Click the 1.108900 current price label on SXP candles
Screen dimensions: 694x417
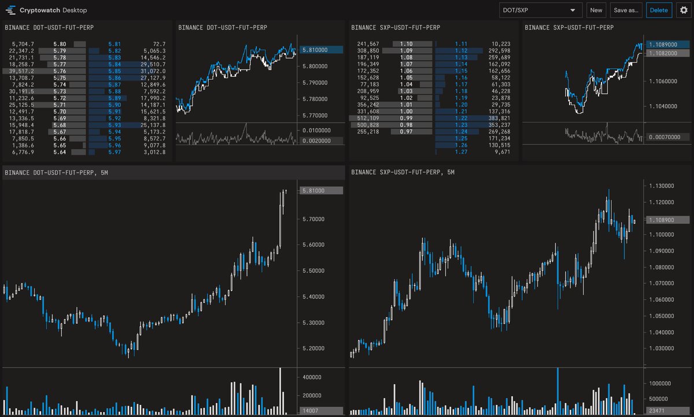point(668,220)
